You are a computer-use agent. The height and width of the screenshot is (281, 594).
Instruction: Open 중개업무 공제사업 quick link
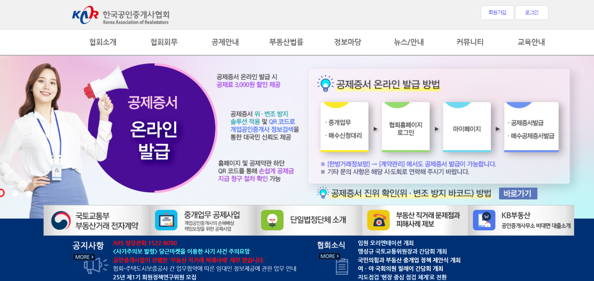coord(203,220)
